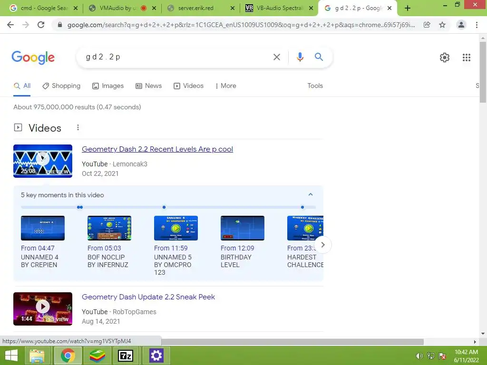Open HARDEST CHALLENGE key moment thumbnail
The image size is (487, 365).
(x=305, y=228)
